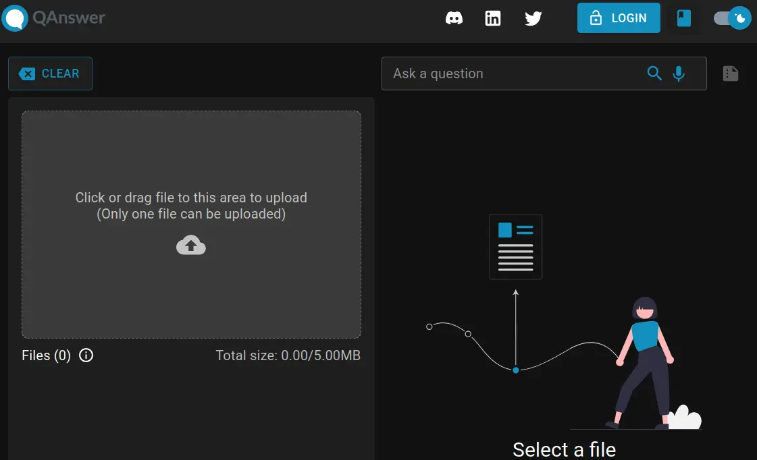The image size is (757, 460).
Task: Click the Files (0) label
Action: coord(45,355)
